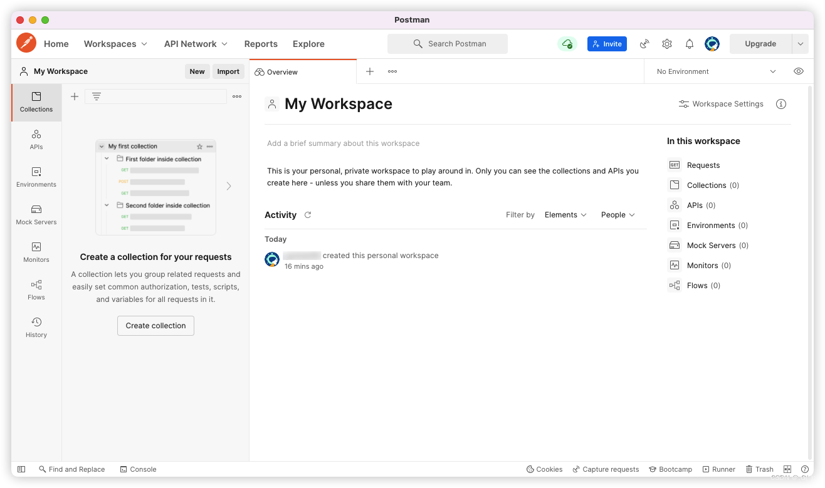Open Capture requests in status bar
This screenshot has height=488, width=825.
point(606,469)
